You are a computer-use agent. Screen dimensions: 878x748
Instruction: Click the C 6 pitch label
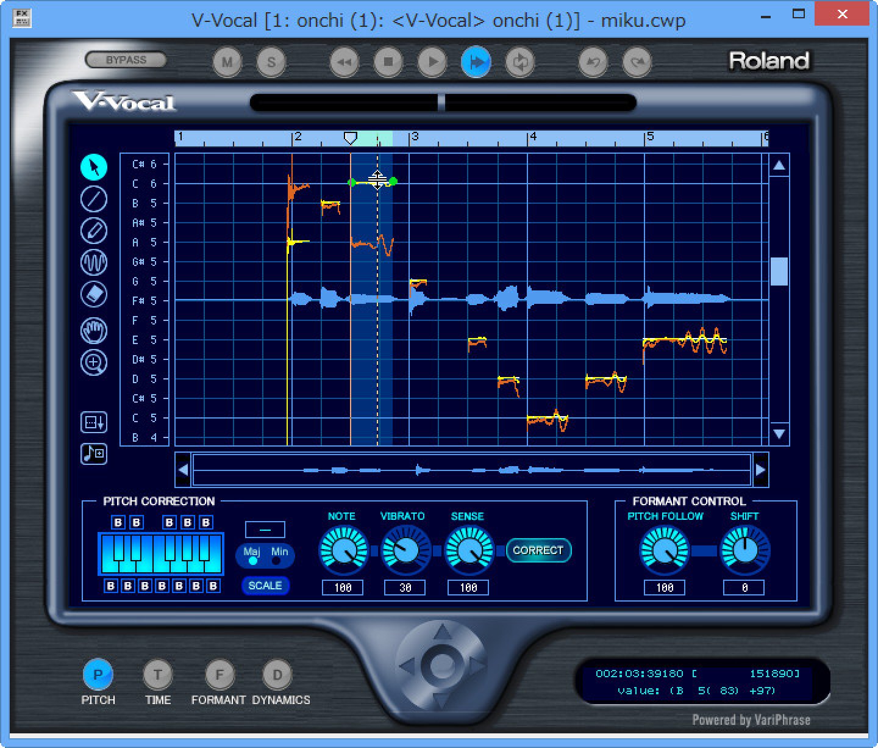tap(145, 184)
